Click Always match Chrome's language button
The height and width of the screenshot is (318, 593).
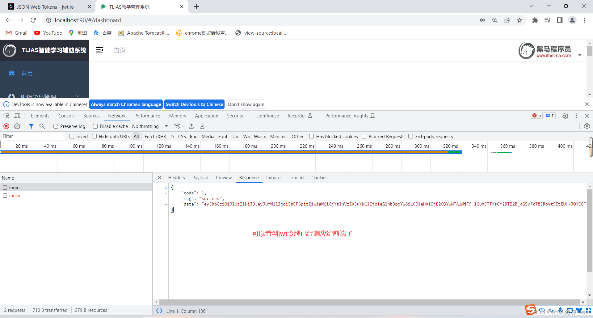[126, 104]
